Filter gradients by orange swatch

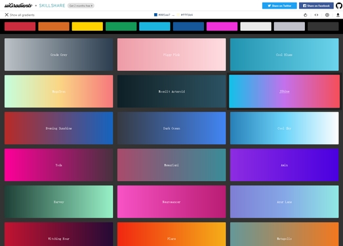coord(54,26)
